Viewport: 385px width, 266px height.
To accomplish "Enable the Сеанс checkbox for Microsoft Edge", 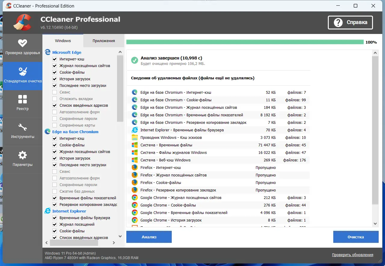I will pyautogui.click(x=54, y=92).
